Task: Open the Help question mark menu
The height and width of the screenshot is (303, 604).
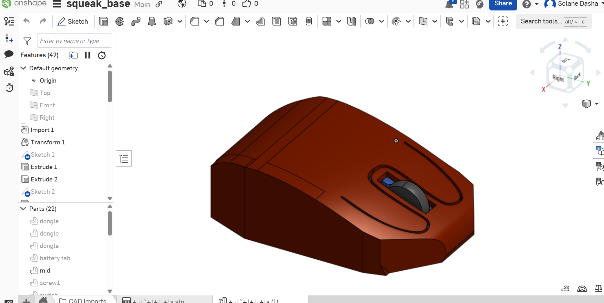Action: 527,4
